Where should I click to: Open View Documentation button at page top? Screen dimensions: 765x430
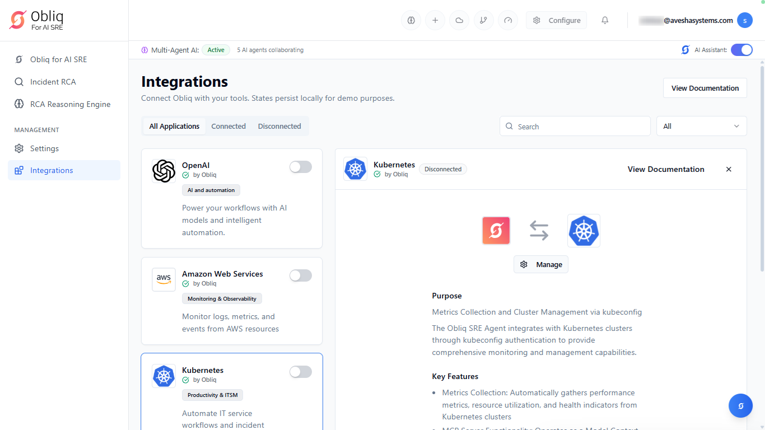[705, 88]
